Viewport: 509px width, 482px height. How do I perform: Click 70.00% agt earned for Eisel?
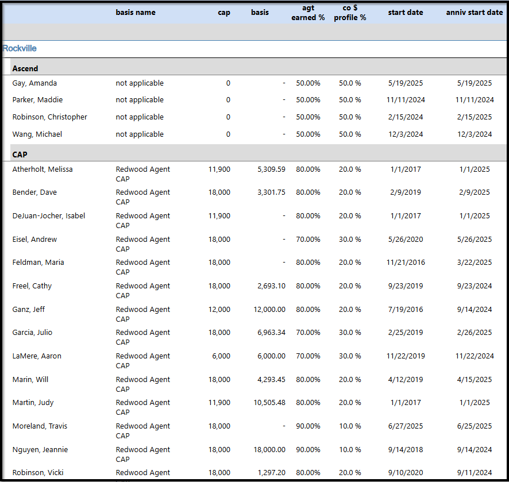308,239
